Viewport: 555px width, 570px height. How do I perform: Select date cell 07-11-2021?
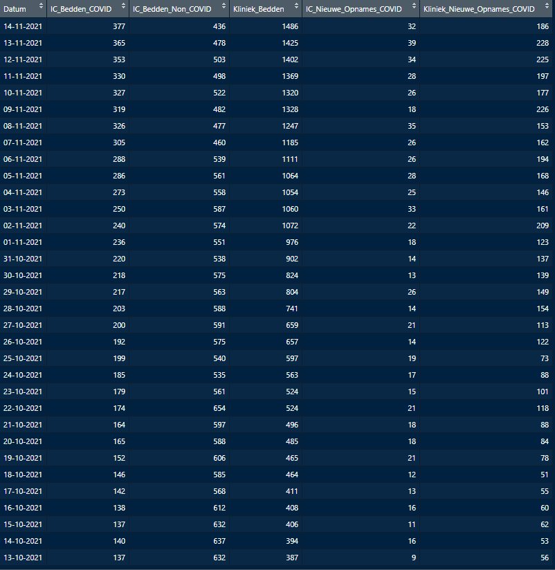coord(23,142)
